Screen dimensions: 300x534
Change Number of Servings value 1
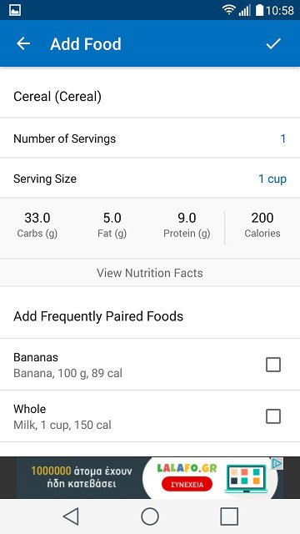283,139
